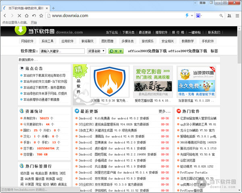Click the 电脑主题 hot tag

coord(42,173)
